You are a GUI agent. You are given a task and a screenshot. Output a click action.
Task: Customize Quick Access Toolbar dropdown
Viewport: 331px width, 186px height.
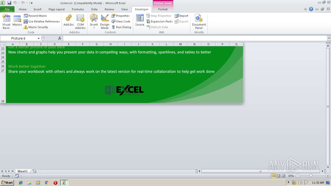(32, 3)
